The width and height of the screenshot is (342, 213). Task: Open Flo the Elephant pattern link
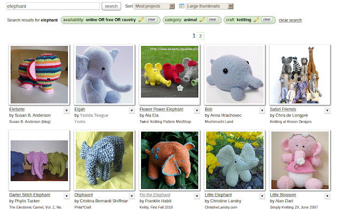click(155, 195)
